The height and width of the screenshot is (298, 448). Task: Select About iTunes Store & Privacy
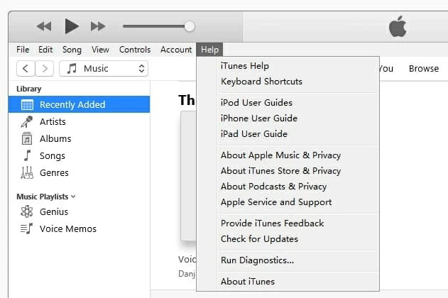coord(298,171)
